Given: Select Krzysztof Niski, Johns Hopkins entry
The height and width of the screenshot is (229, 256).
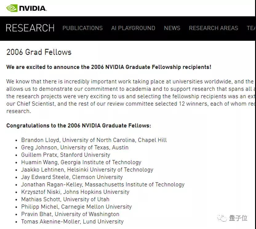Looking at the screenshot, I should point(75,192).
